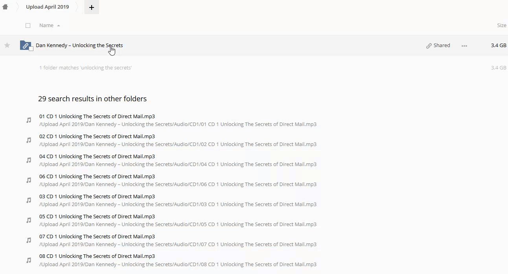Open 07 CD 1 Unlocking The Secrets mp3

97,236
